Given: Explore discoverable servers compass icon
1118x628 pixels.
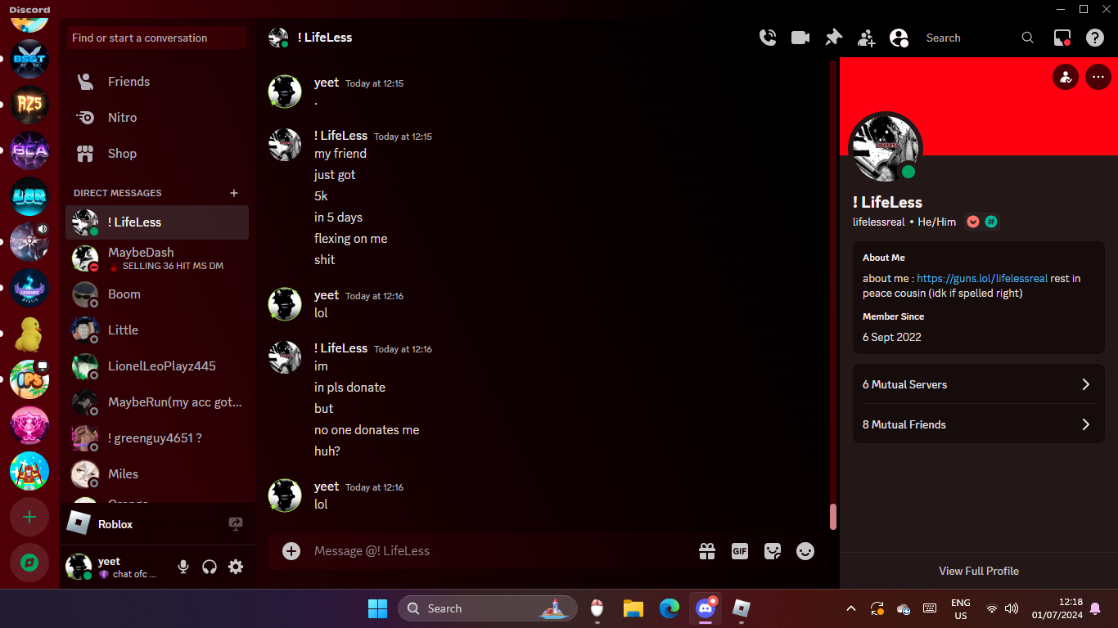Looking at the screenshot, I should coord(29,563).
